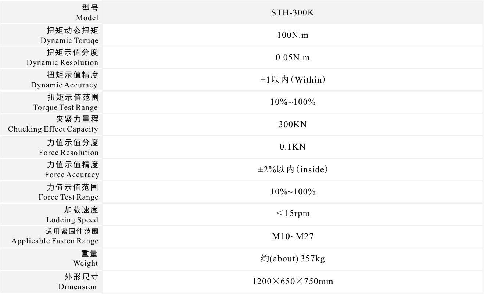Select the 300KN capacity value
This screenshot has width=484, height=294.
pyautogui.click(x=292, y=125)
